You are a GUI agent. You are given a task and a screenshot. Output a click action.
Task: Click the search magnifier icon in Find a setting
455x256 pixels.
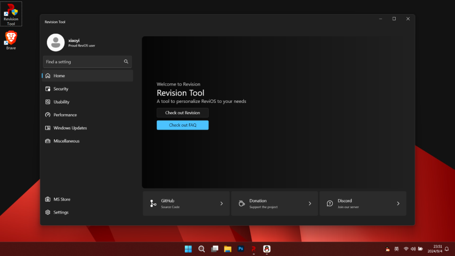pyautogui.click(x=126, y=62)
